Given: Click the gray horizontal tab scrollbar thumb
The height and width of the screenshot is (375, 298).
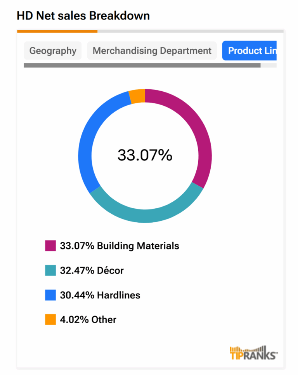Looking at the screenshot, I should (142, 65).
